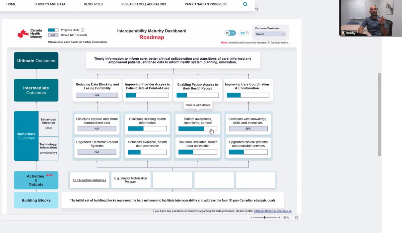Click the 96% zoom value
The image size is (402, 233).
tap(286, 218)
